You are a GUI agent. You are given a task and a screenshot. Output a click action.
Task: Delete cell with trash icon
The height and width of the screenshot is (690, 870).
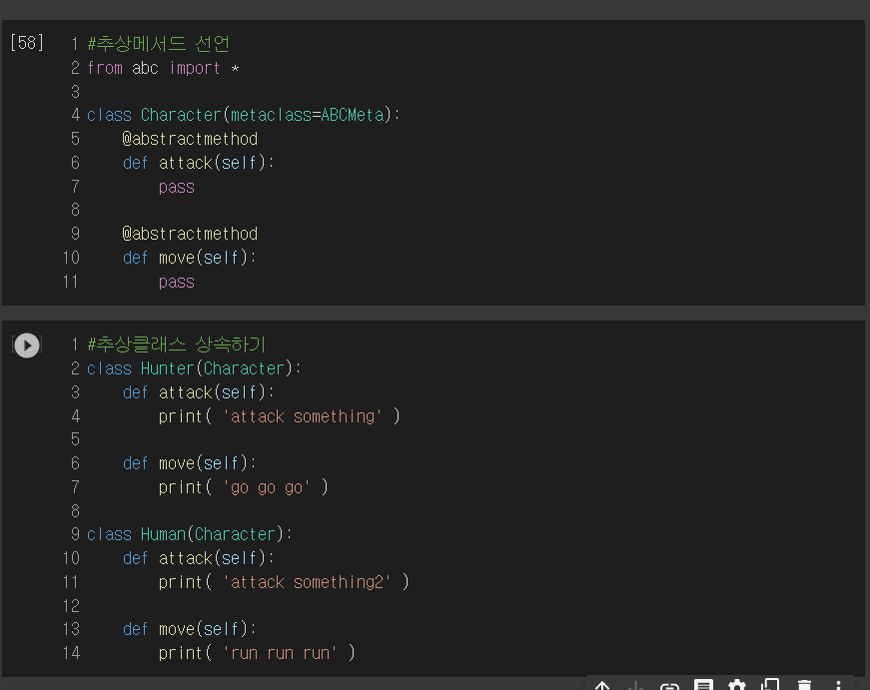(x=804, y=686)
